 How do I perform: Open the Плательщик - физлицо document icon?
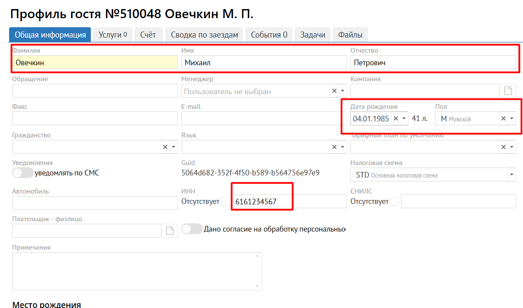click(170, 231)
